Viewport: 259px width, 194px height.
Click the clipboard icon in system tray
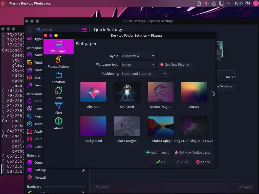pyautogui.click(x=199, y=3)
